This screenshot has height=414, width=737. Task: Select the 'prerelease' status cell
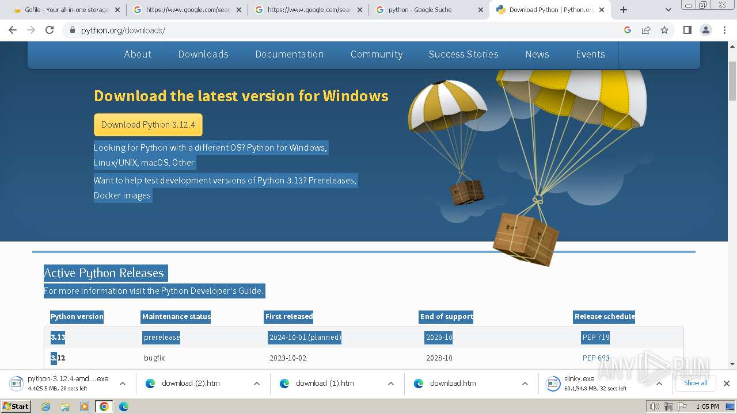(162, 338)
